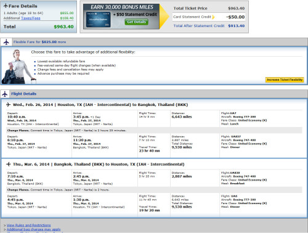Click the Get Details green button
The width and height of the screenshot is (308, 233).
point(136,22)
